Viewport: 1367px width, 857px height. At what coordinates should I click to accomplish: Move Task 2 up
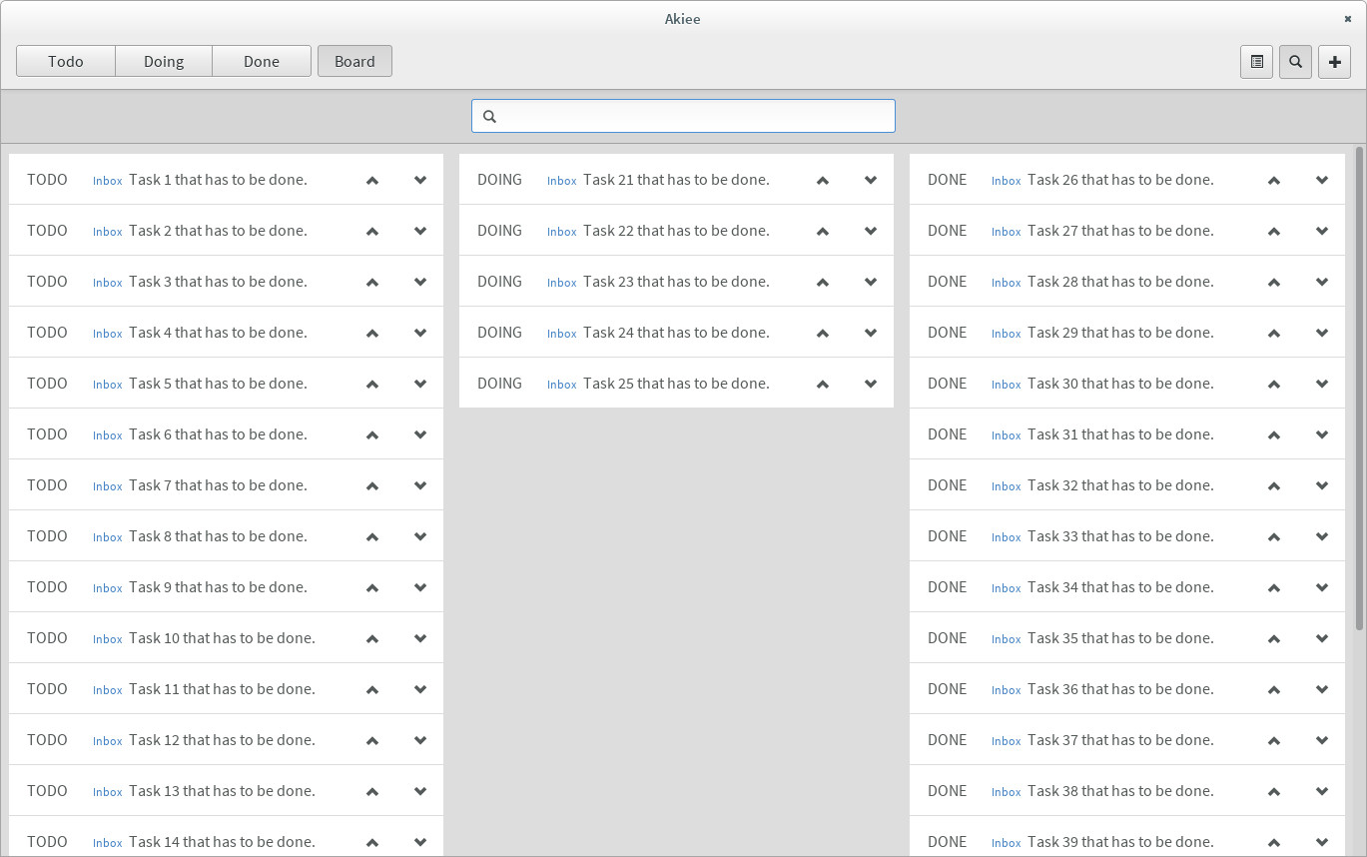tap(372, 232)
